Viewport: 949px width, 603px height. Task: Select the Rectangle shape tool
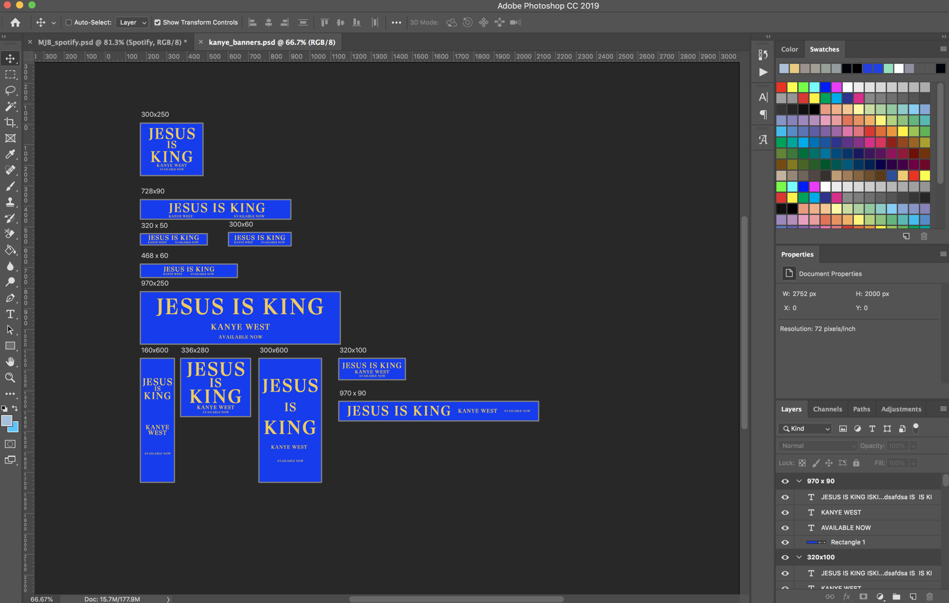[x=10, y=346]
